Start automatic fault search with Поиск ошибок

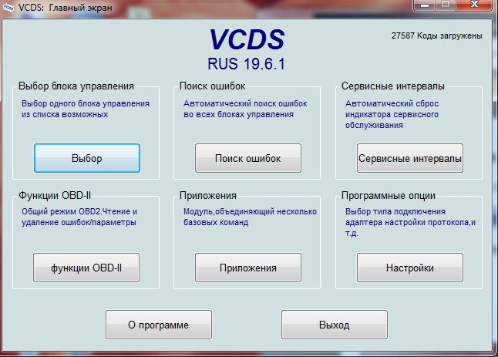[247, 158]
